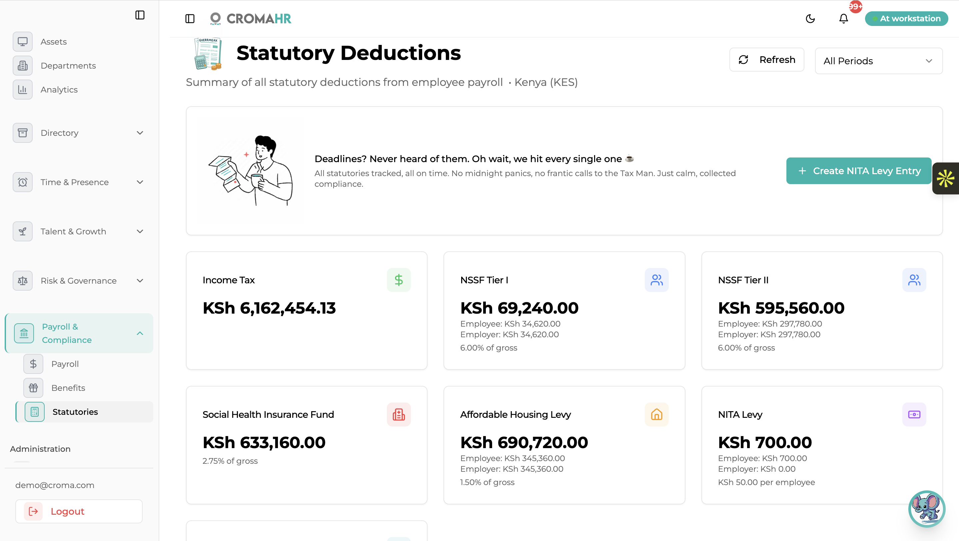Click the Benefits gift icon
959x541 pixels.
point(34,388)
